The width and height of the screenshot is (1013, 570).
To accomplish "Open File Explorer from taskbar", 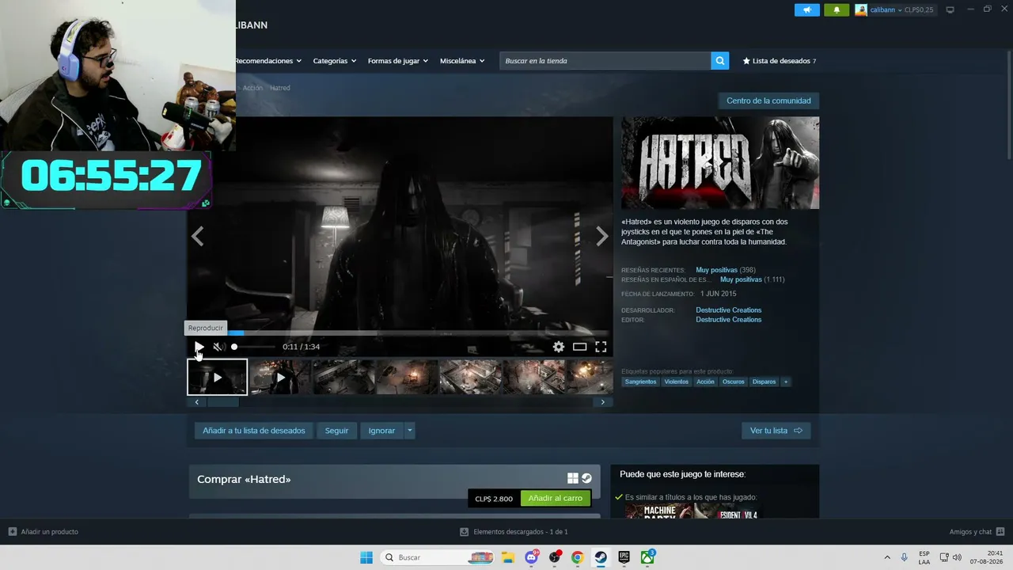I will [507, 557].
